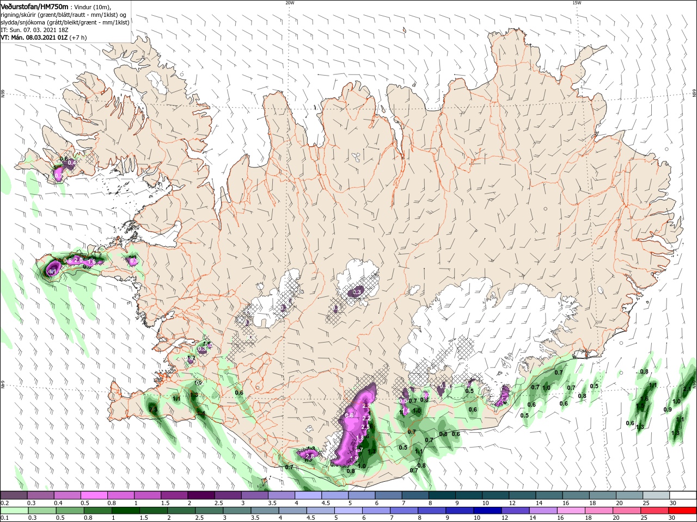Pick upper legend row white 30 swatch
This screenshot has width=697, height=522.
(683, 495)
